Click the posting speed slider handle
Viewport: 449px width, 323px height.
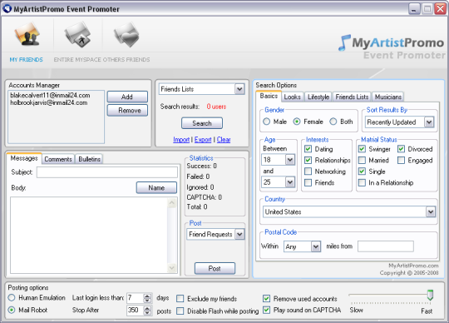pyautogui.click(x=430, y=295)
